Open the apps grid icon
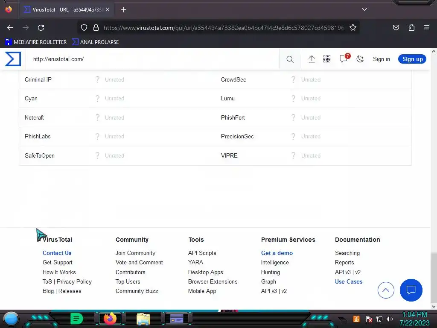Screen dimensions: 437x328 coord(326,59)
